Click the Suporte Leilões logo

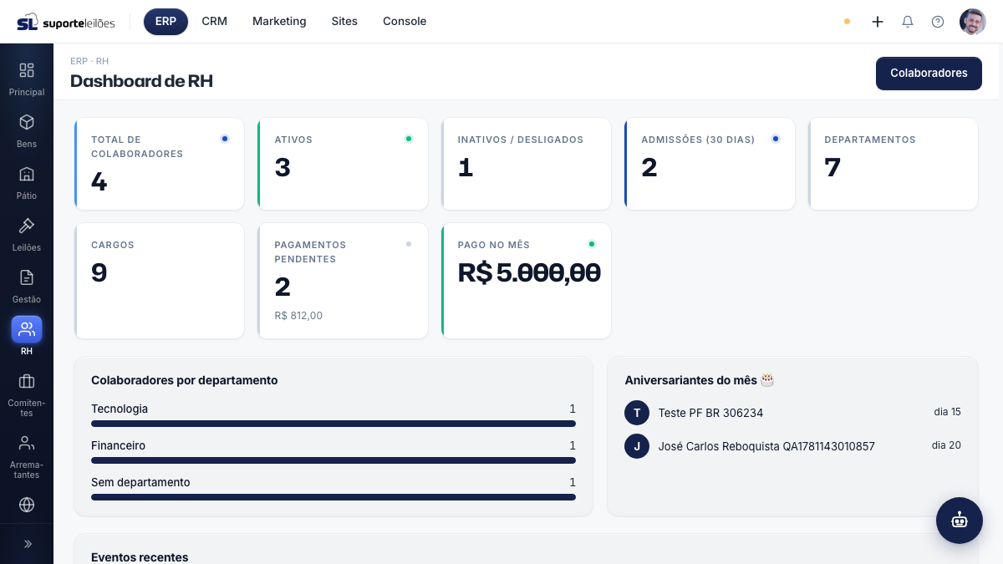point(66,23)
